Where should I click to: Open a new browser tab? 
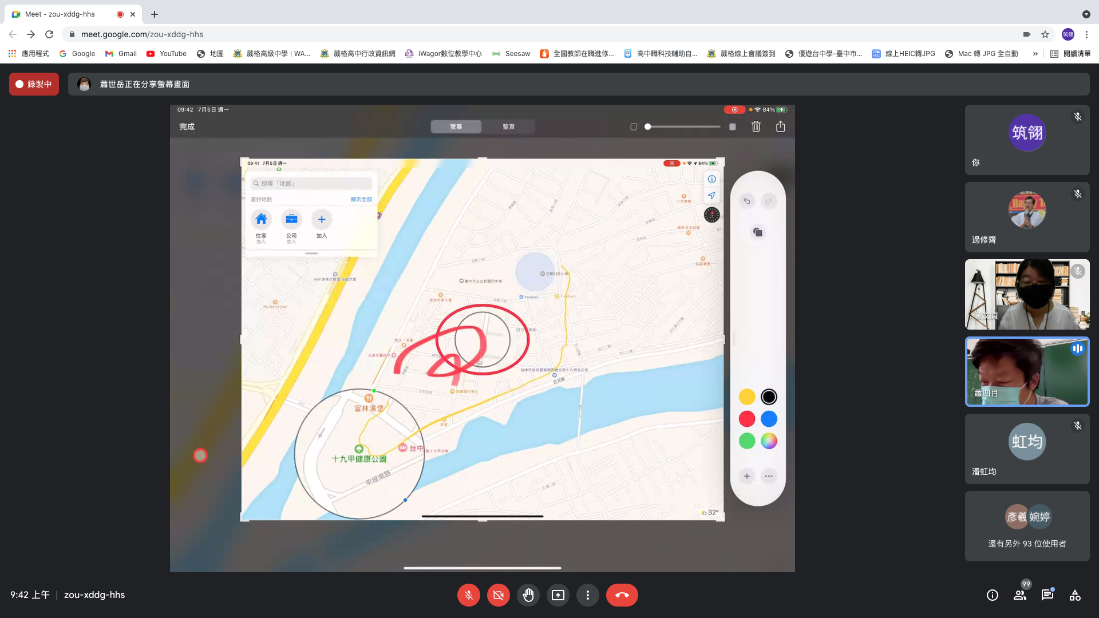[x=155, y=14]
